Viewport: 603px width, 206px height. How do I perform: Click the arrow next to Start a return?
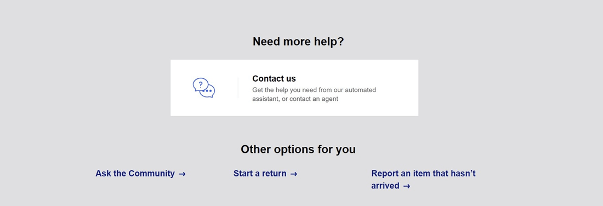point(294,174)
